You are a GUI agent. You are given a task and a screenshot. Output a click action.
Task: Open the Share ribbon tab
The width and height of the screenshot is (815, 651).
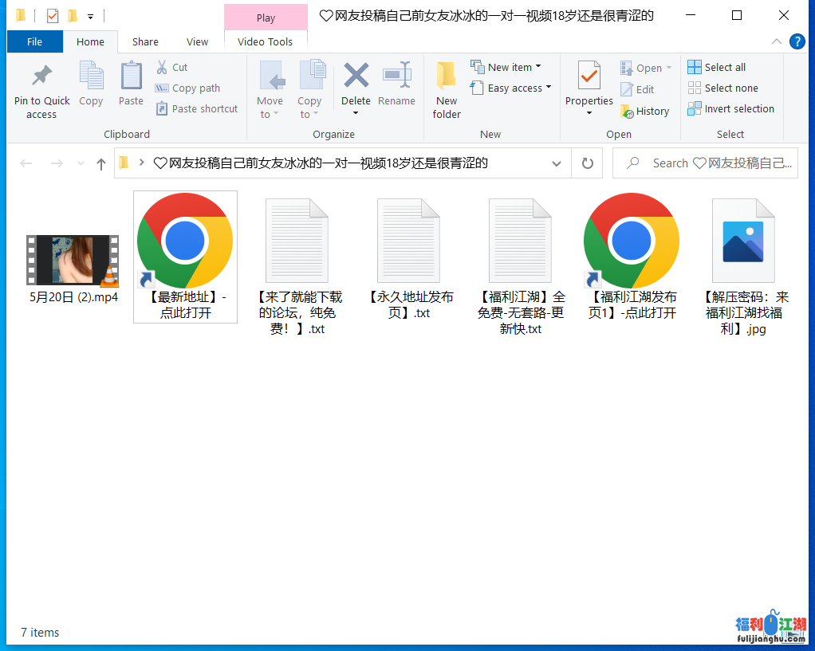(x=145, y=42)
